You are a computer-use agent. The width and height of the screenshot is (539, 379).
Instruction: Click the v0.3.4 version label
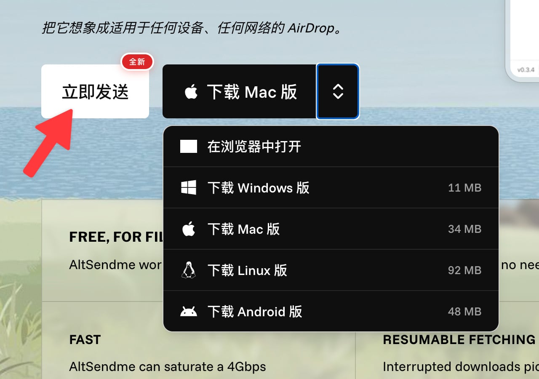tap(526, 70)
